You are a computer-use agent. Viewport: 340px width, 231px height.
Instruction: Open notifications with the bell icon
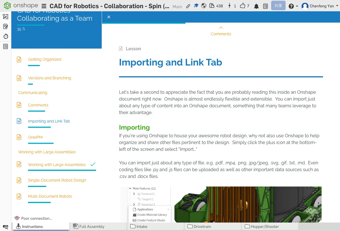(256, 6)
